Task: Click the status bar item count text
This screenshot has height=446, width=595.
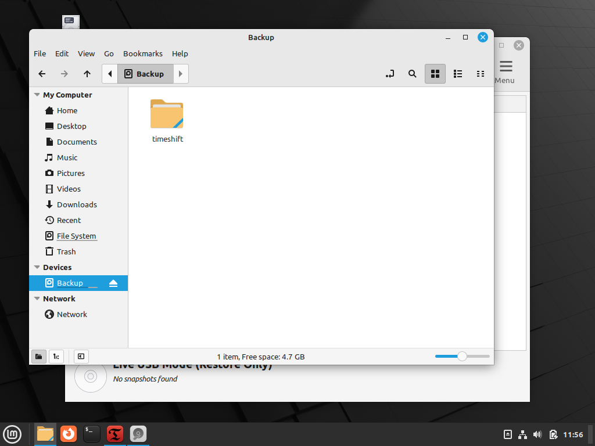Action: [x=261, y=357]
